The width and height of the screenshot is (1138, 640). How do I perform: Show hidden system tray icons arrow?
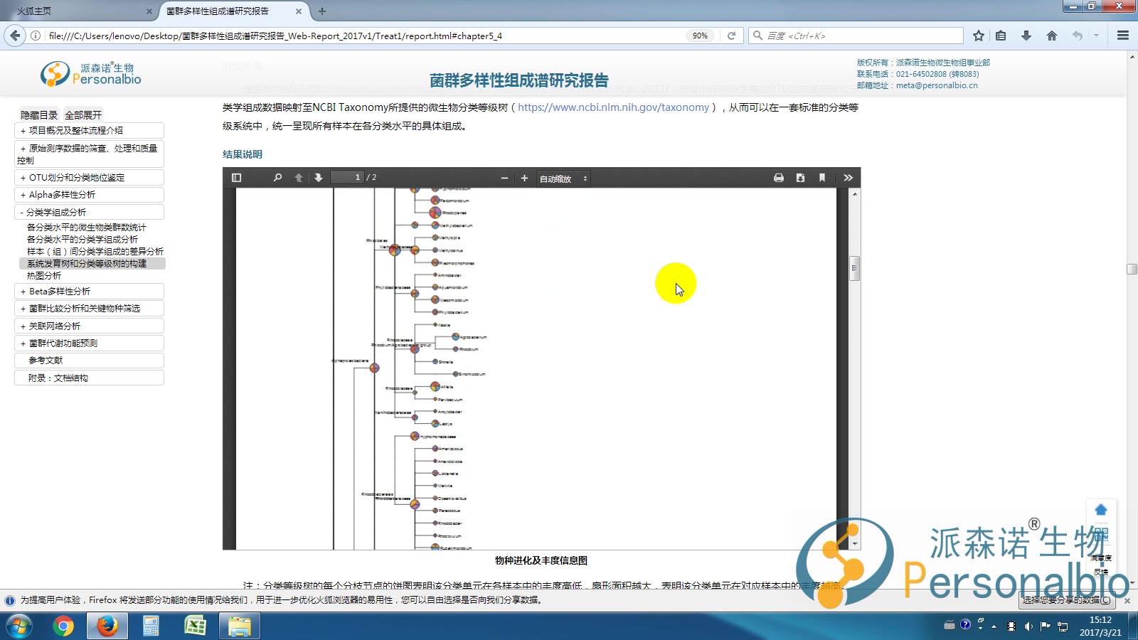pos(994,626)
